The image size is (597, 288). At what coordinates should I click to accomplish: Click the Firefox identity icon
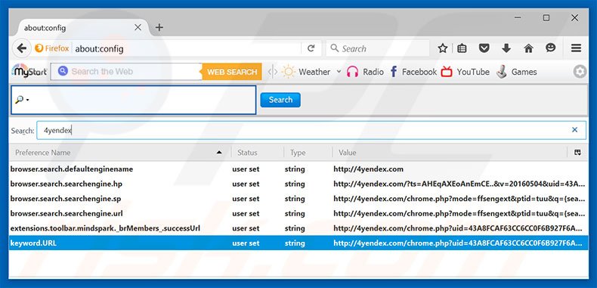coord(39,48)
